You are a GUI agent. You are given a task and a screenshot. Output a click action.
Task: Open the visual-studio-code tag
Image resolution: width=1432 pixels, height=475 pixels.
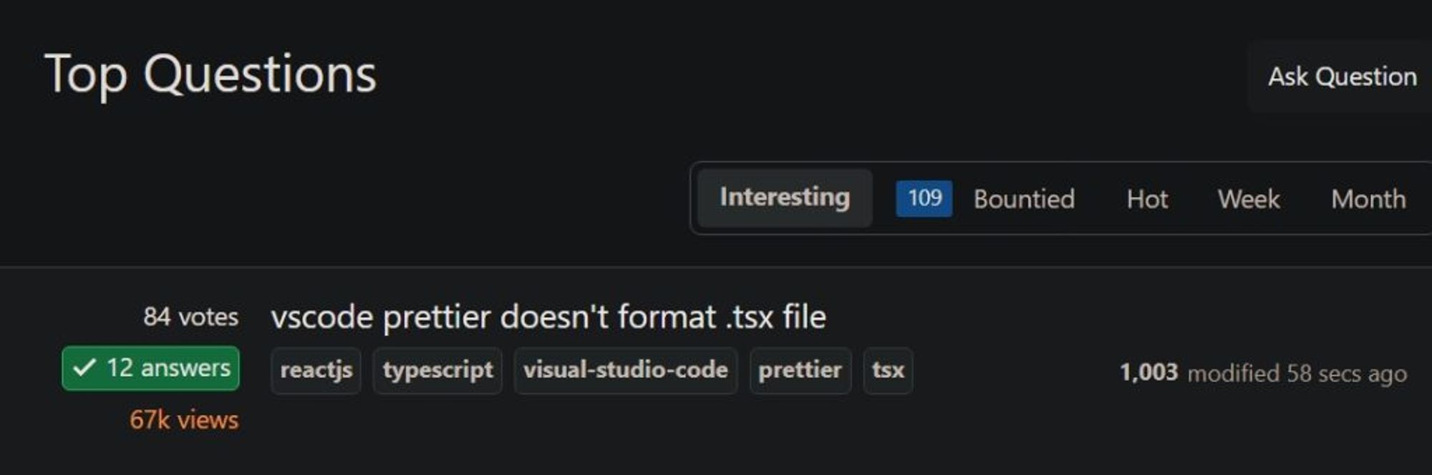(x=626, y=370)
